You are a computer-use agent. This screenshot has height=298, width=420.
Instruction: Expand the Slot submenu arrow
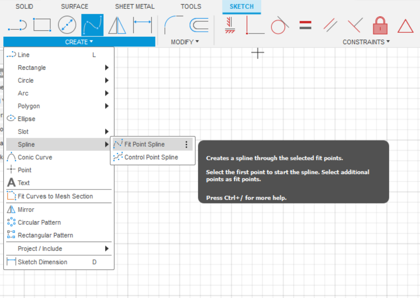pos(107,131)
